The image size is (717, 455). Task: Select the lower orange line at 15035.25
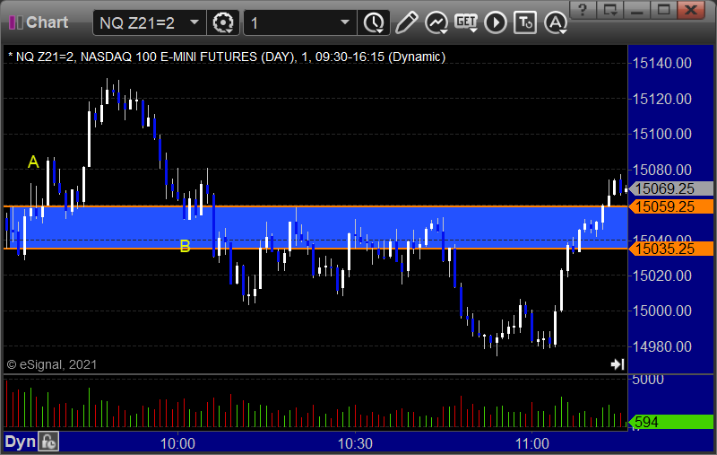[x=315, y=249]
